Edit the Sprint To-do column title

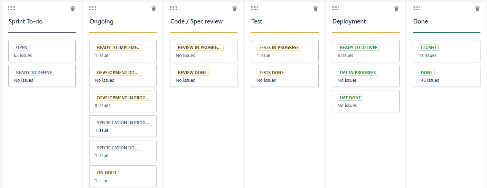(26, 21)
